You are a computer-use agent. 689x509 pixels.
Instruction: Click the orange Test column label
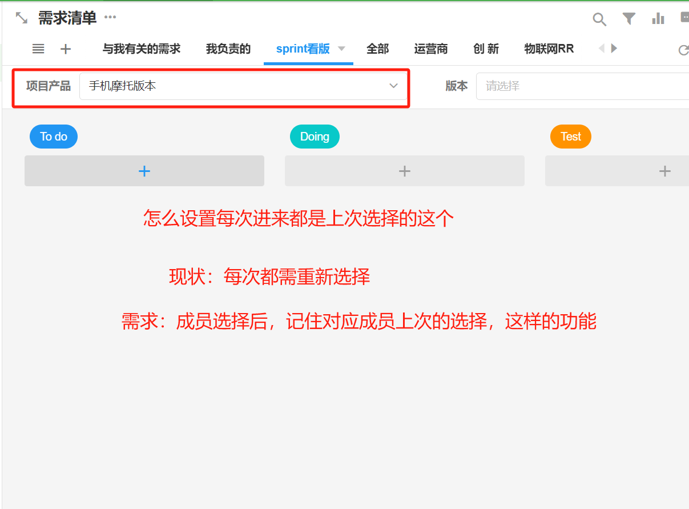(x=570, y=137)
